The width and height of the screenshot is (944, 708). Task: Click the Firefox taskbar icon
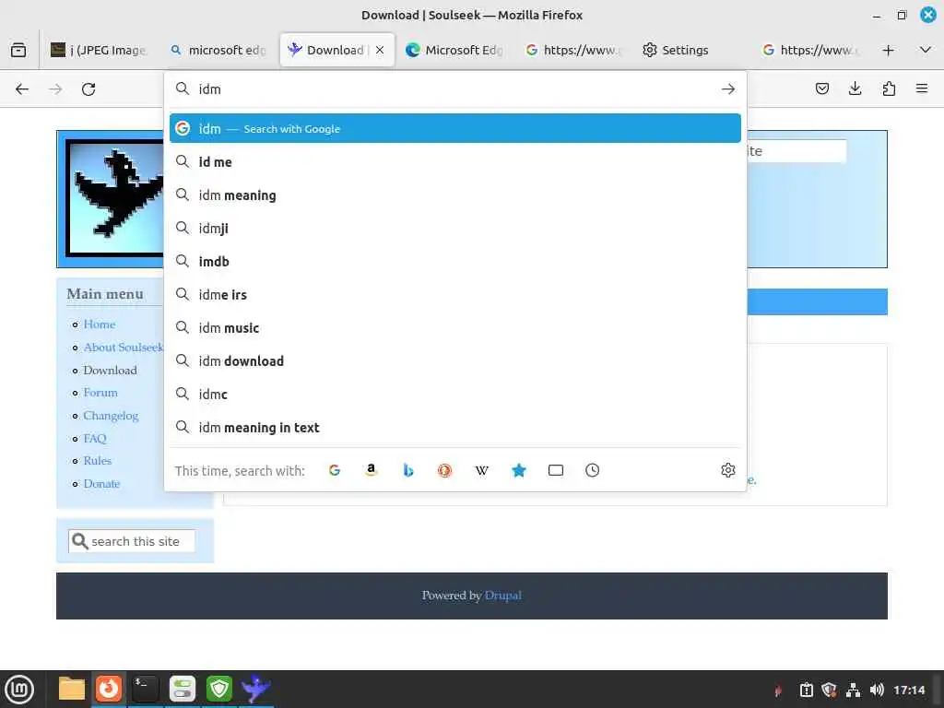coord(109,689)
